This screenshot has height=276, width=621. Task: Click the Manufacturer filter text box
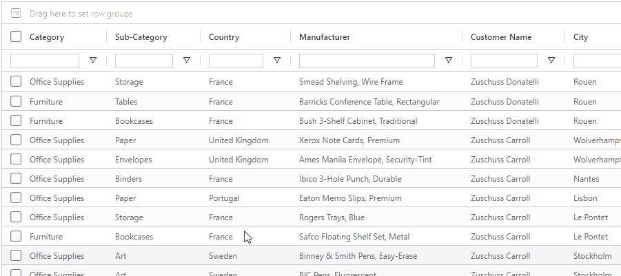(x=367, y=61)
